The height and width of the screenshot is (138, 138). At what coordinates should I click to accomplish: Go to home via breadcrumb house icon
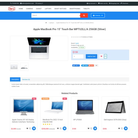pos(46,23)
